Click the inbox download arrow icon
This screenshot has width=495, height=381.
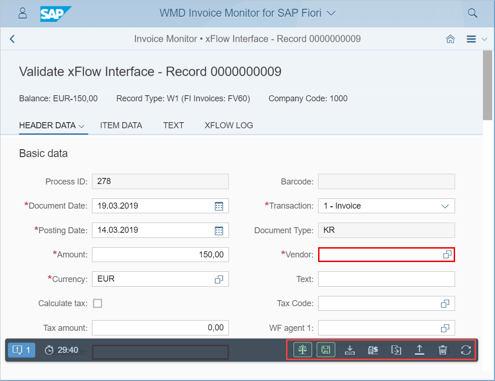[x=350, y=350]
